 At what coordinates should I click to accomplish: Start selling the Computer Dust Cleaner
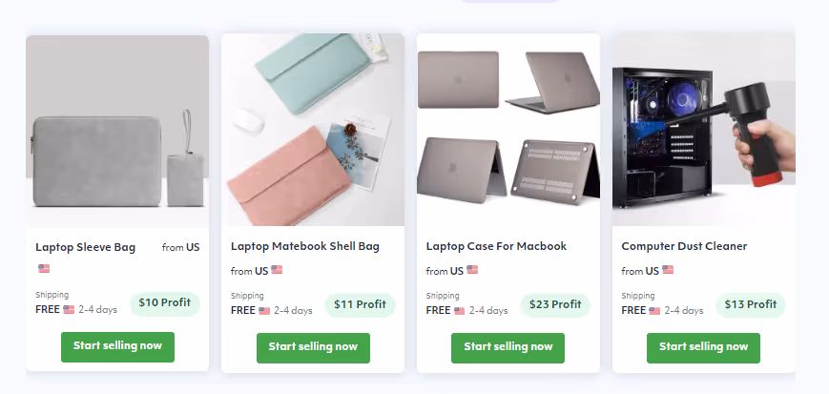[x=703, y=348]
